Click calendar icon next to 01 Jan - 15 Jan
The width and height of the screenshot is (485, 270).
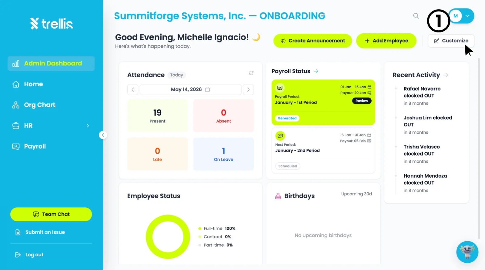369,87
